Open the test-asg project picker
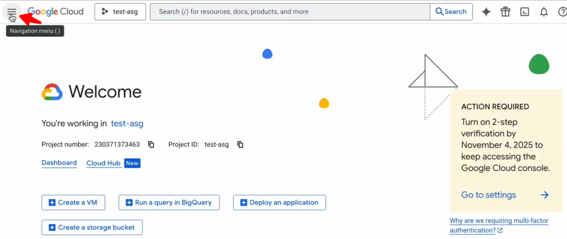 pos(120,12)
